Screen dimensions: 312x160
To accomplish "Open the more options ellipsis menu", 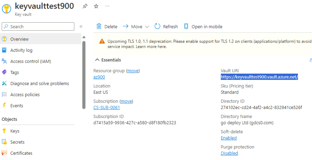I will (107, 6).
